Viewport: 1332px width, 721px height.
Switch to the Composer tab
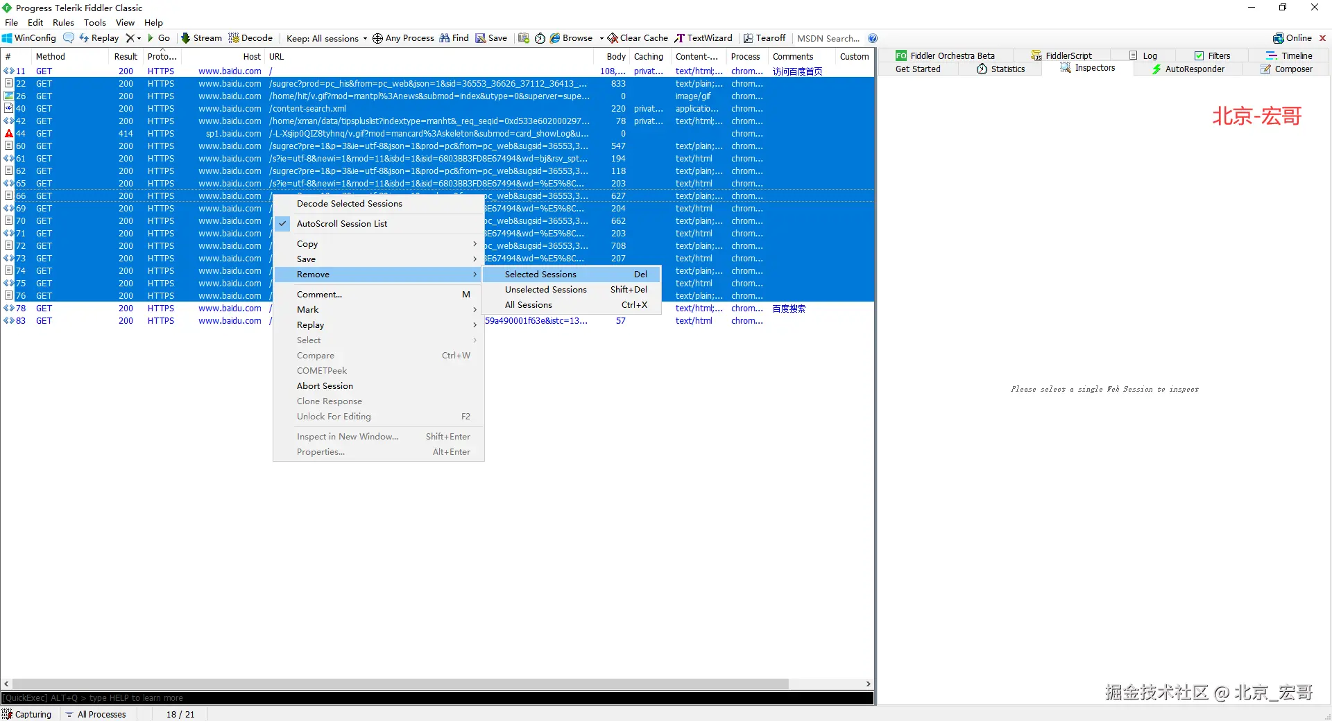coord(1287,69)
